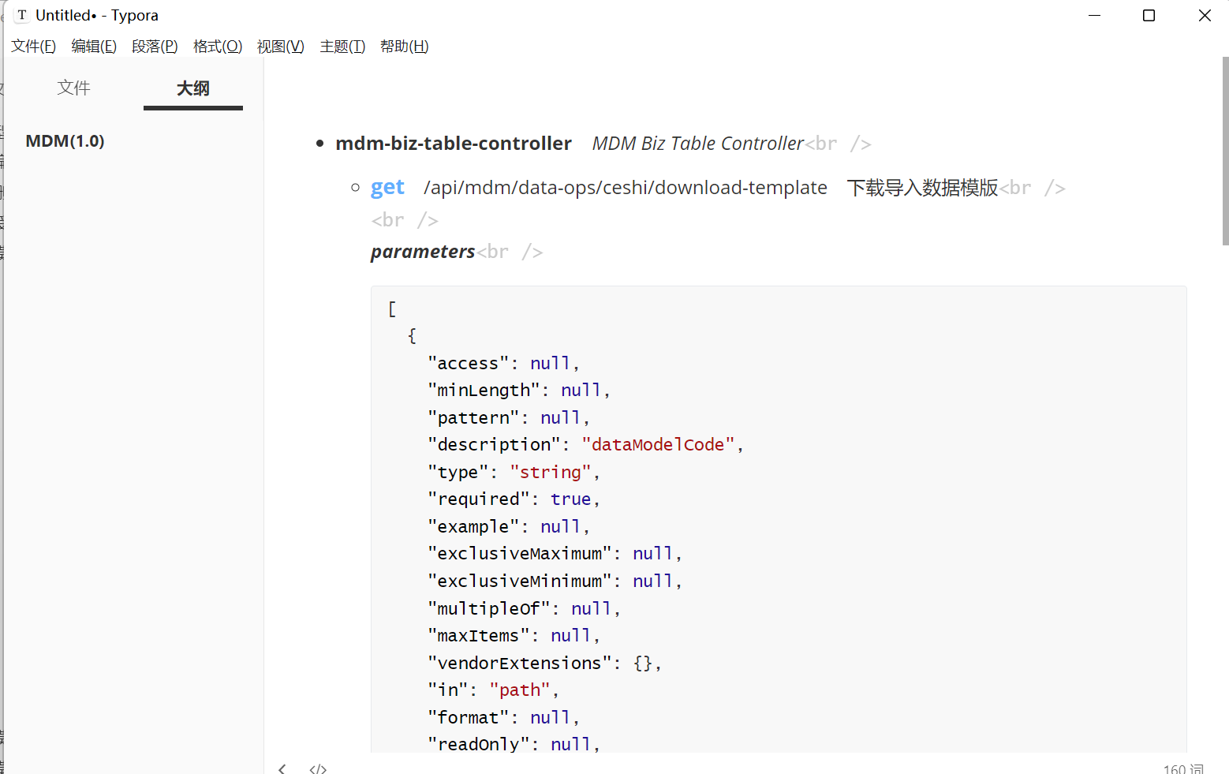Click the Typora app icon in title bar
The width and height of the screenshot is (1229, 774).
tap(22, 15)
